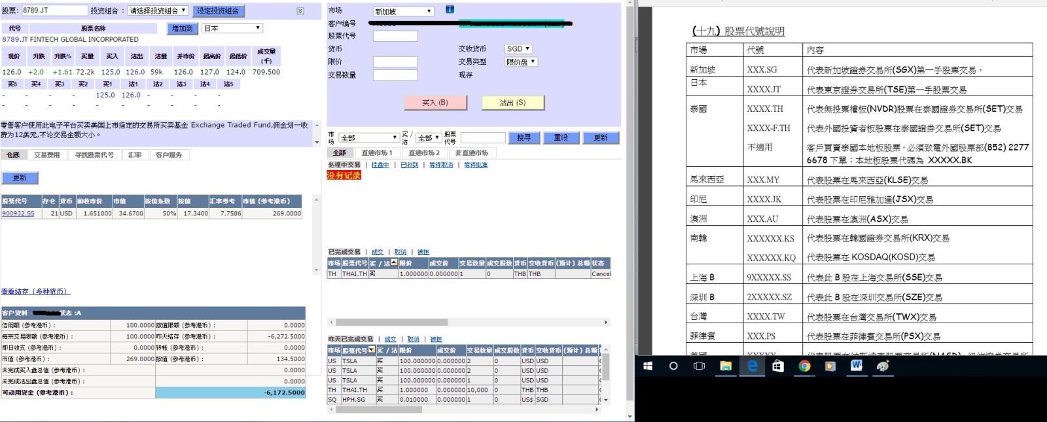This screenshot has width=1047, height=422.
Task: Click horizontal scrollbar under 已完成交易 table
Action: point(391,322)
